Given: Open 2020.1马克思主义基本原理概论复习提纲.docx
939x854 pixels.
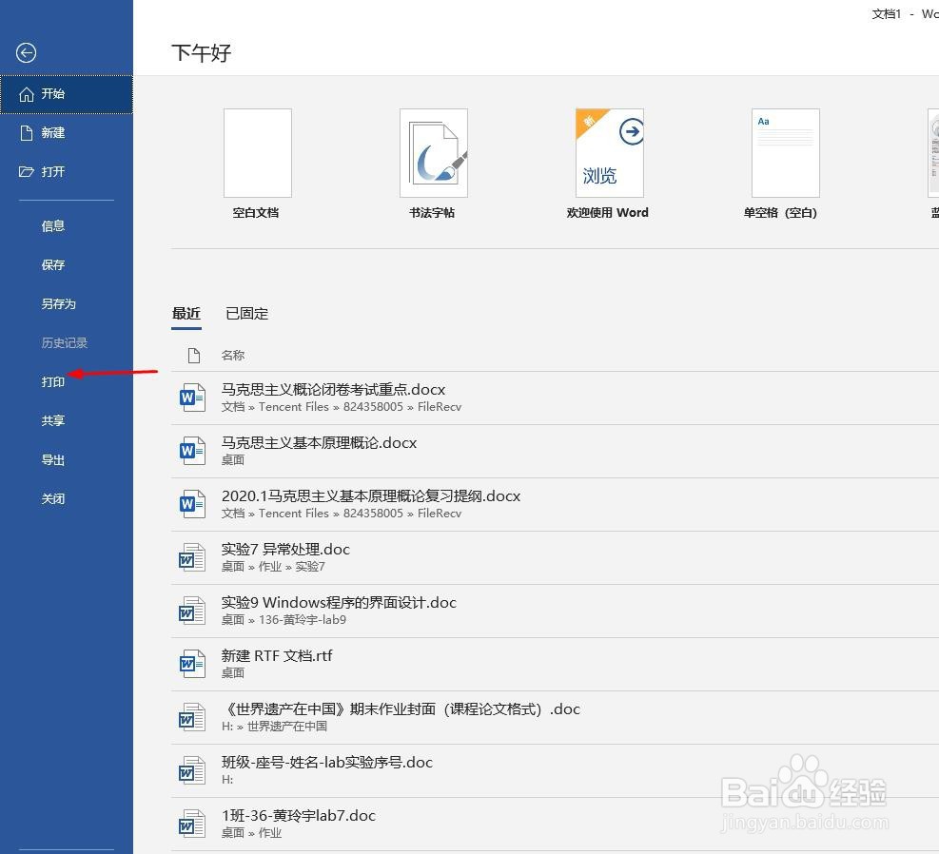Looking at the screenshot, I should coord(555,504).
